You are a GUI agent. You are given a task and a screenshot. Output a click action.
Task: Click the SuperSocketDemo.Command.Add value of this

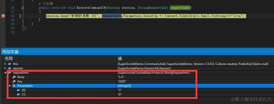click(193, 64)
